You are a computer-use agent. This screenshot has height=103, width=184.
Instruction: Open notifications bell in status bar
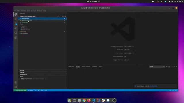176,90
